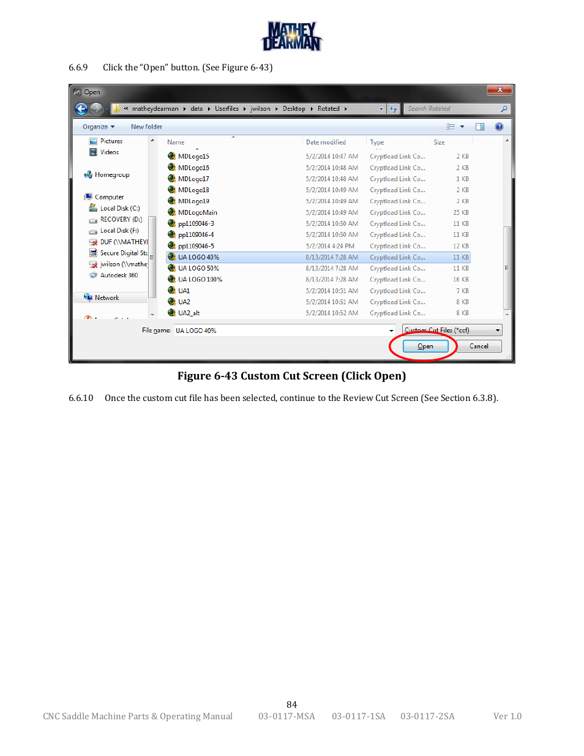
Task: Click data in the address path
Action: (197, 109)
